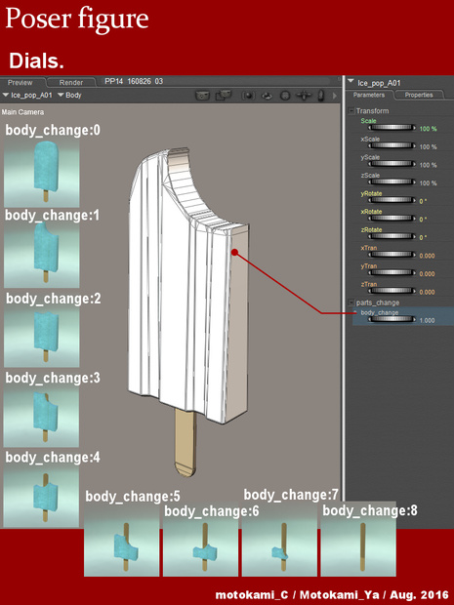Click the orbit rotate camera icon

pos(267,96)
